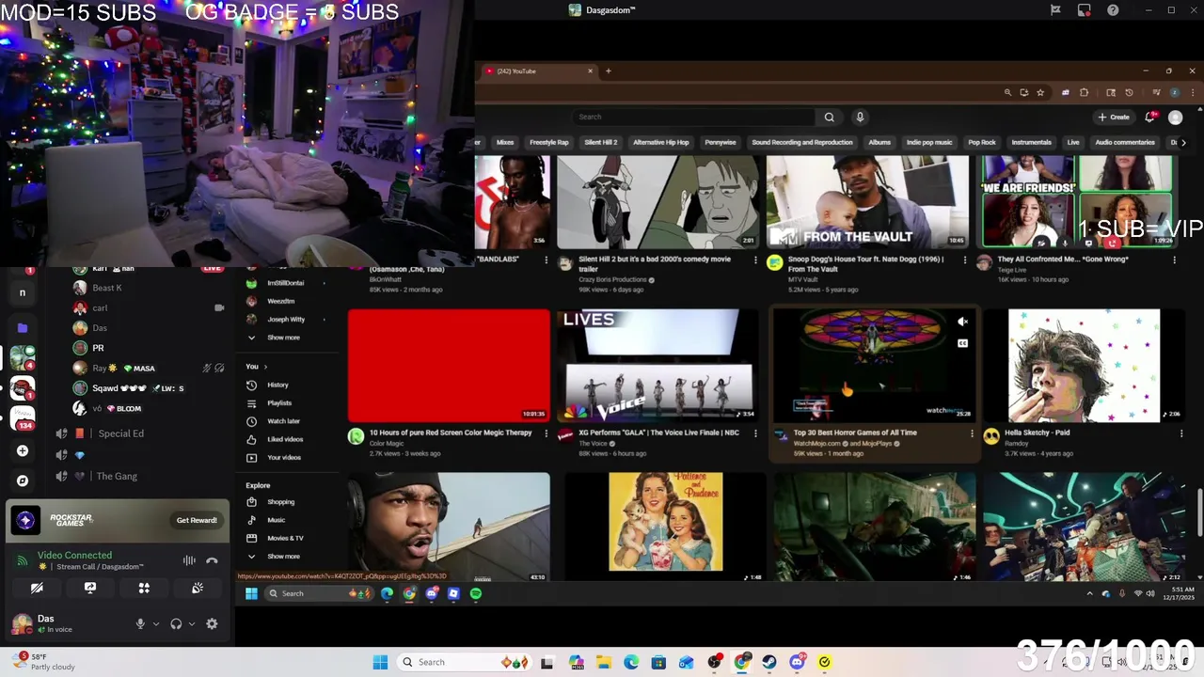Viewport: 1204px width, 677px height.
Task: Open Discord activities launcher button
Action: point(144,588)
